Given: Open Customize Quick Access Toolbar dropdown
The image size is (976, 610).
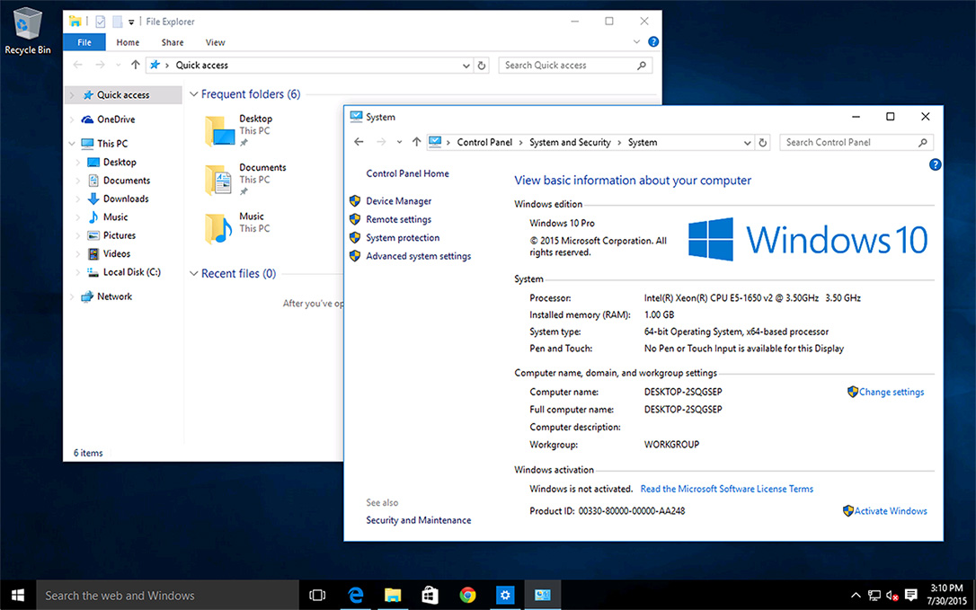Looking at the screenshot, I should click(131, 22).
